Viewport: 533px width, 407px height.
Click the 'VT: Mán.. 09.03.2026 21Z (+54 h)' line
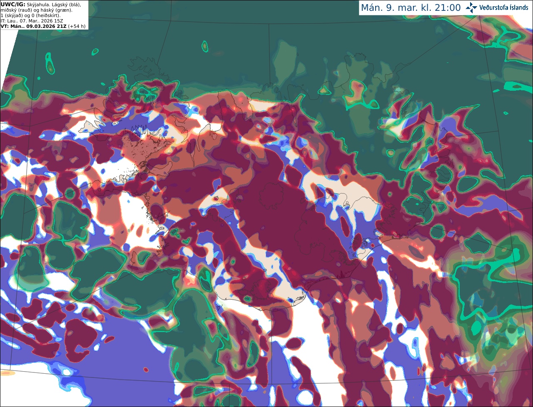43,26
